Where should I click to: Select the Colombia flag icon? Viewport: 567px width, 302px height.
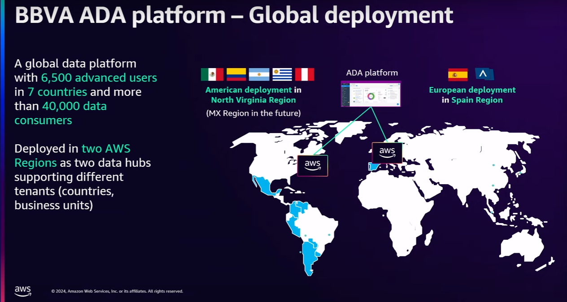tap(236, 74)
